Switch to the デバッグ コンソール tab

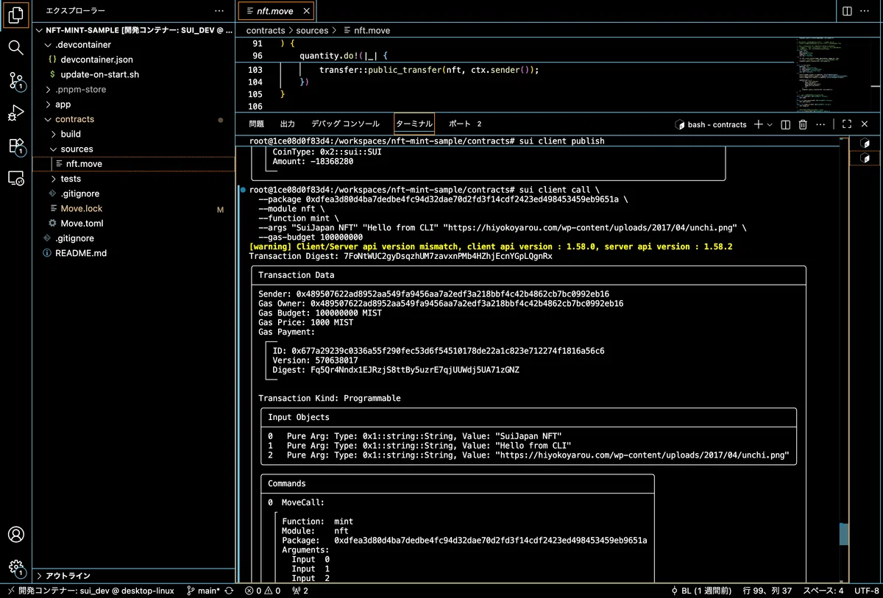tap(345, 124)
